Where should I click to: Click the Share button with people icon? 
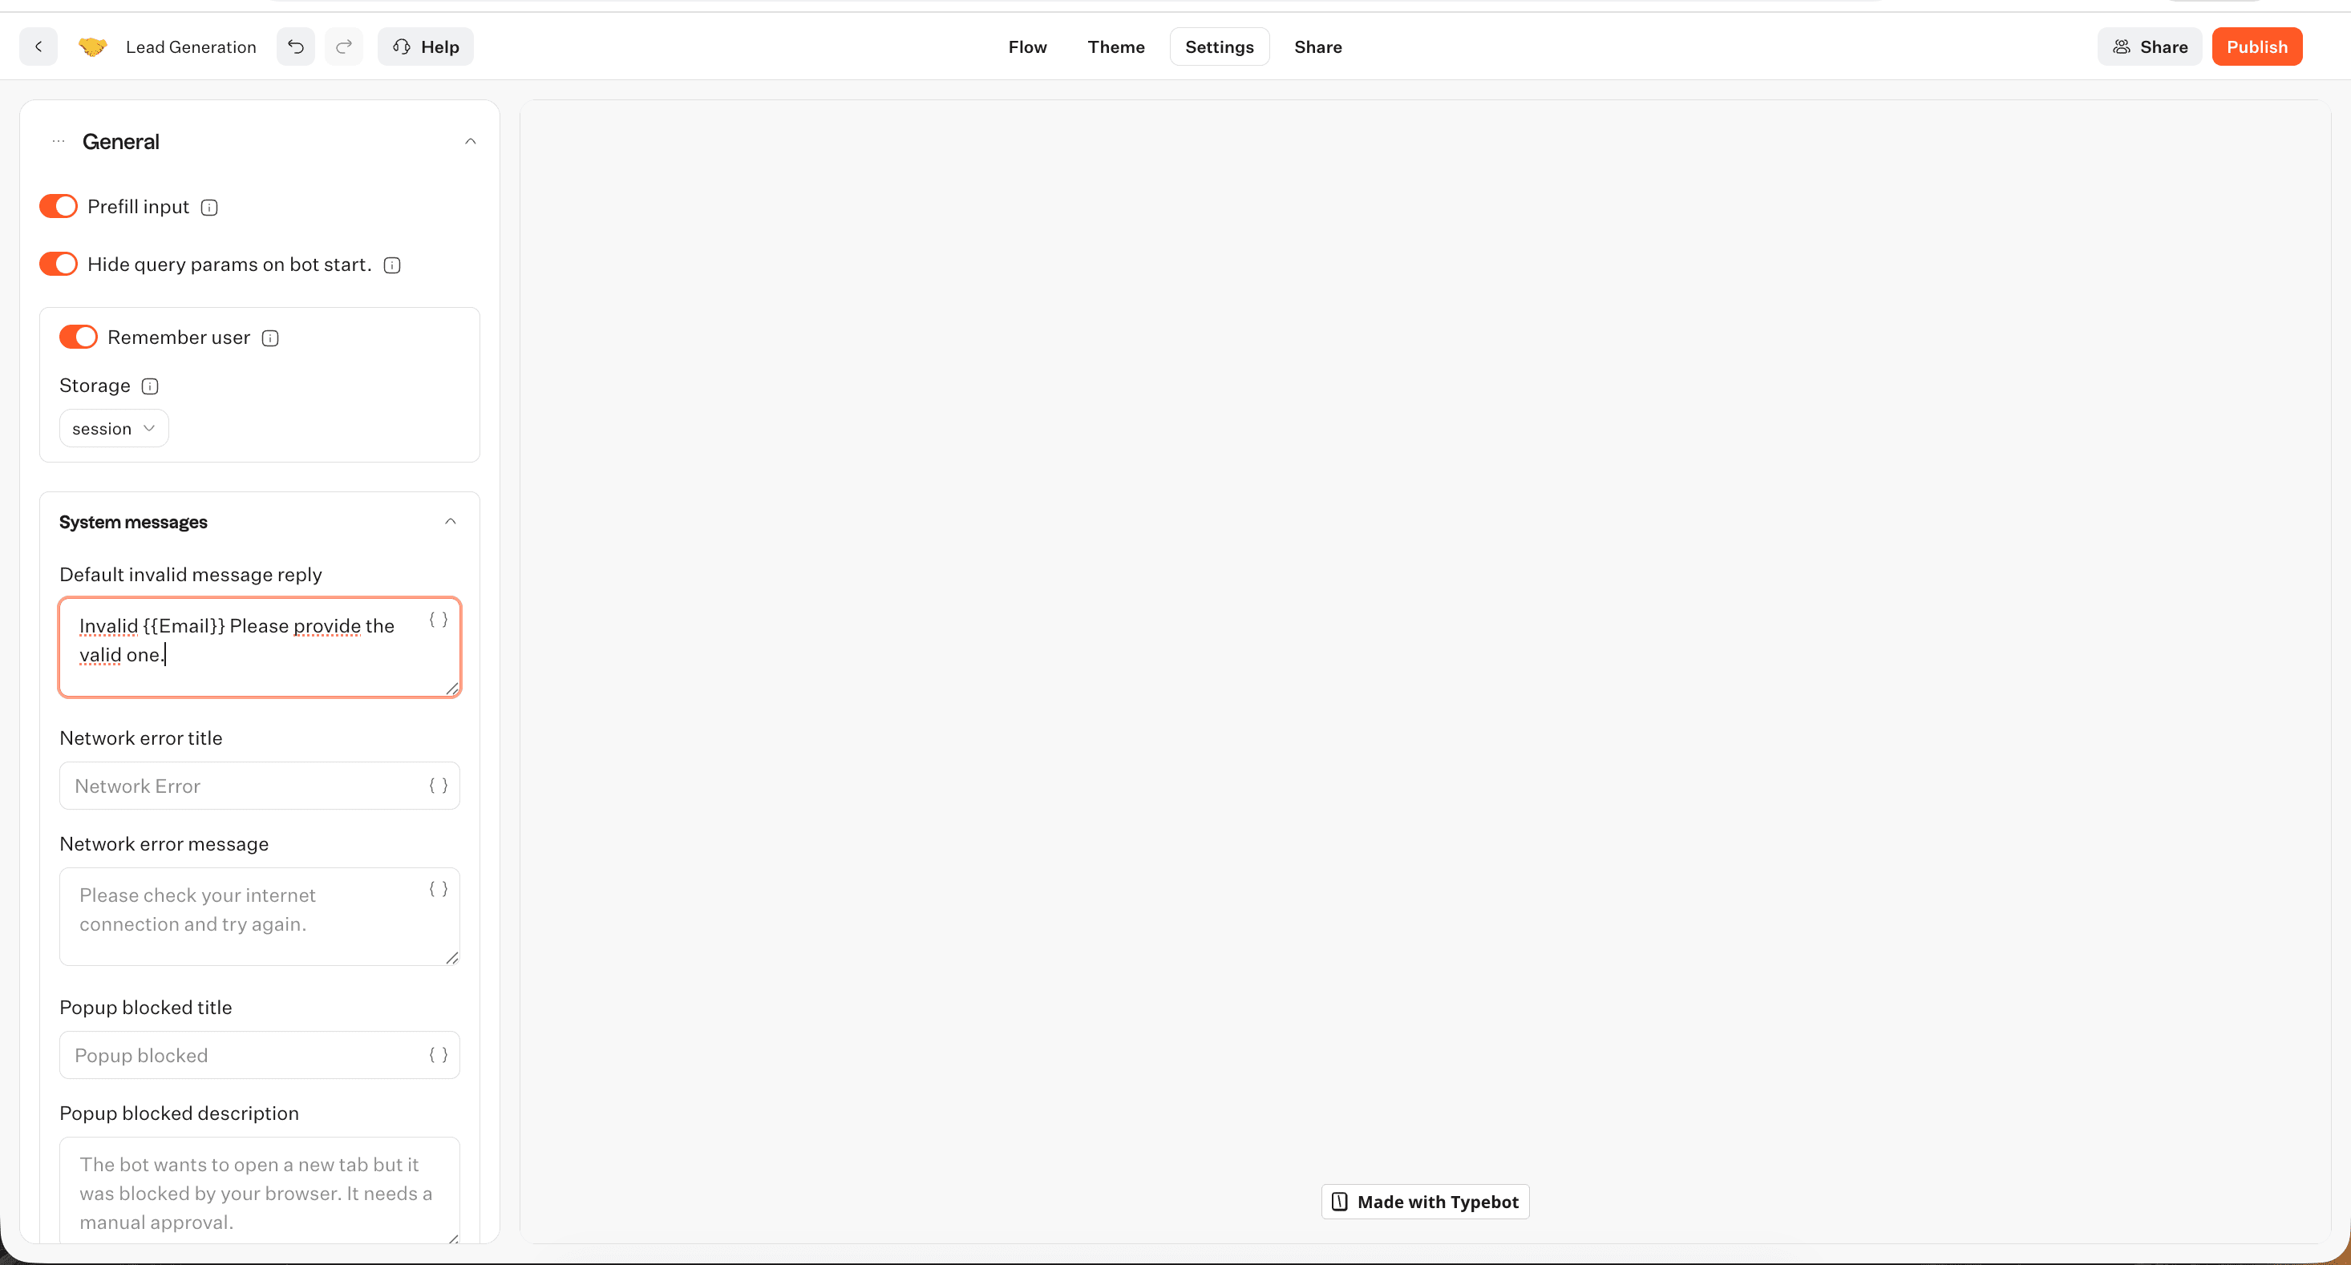2149,46
